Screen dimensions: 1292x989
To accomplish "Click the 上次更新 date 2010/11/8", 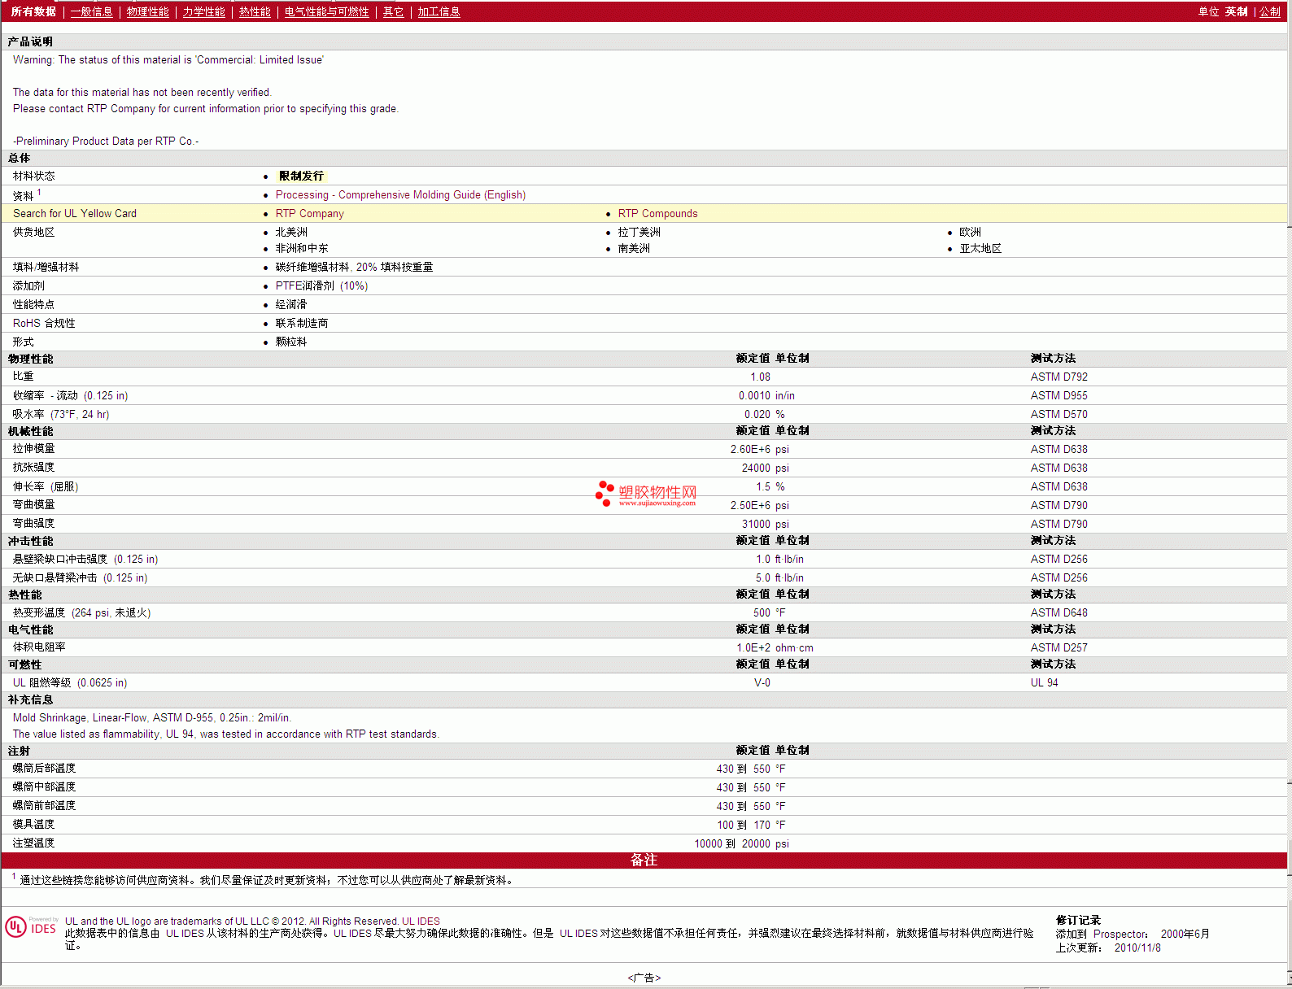I will coord(1137,948).
